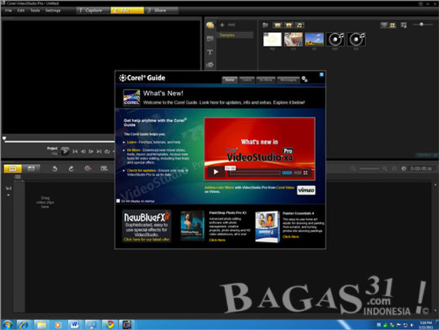Click fullscreen icon on Vimeo player

click(305, 173)
